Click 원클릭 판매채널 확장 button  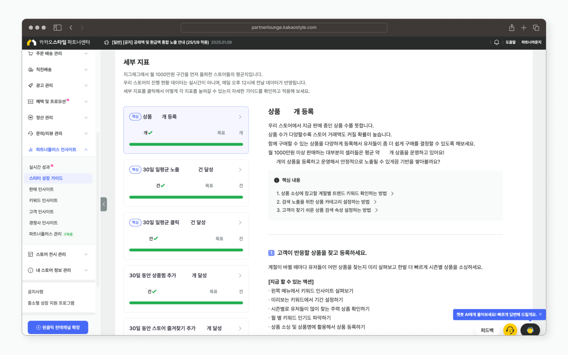[x=58, y=327]
